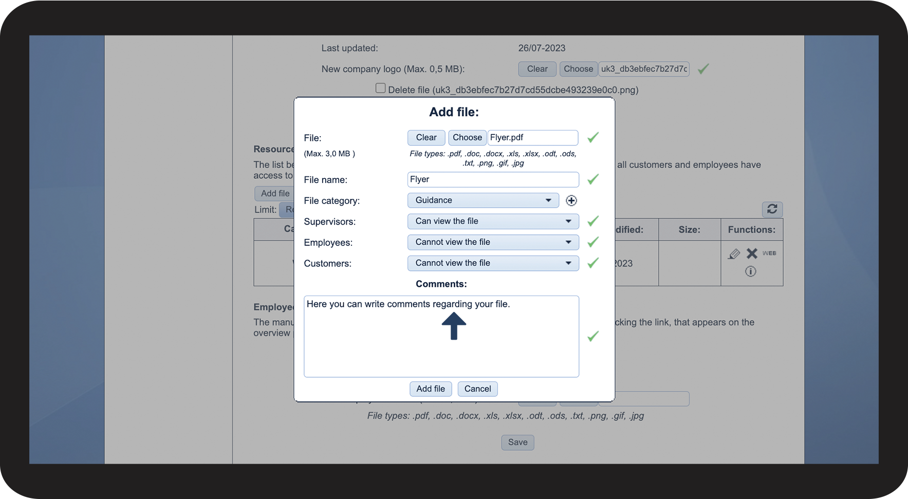Screen dimensions: 908x499
Task: Click the green checkmark next to Flyer.pdf
Action: tap(593, 138)
